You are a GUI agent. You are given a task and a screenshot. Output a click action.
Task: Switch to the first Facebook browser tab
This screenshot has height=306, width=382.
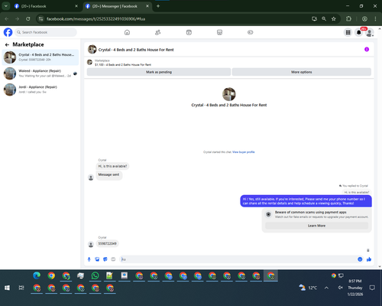tap(46, 6)
